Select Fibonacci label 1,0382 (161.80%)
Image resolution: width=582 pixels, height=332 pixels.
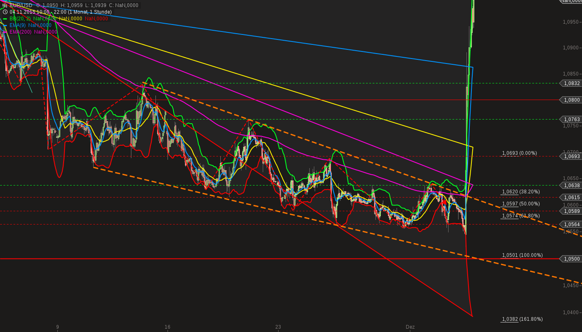click(522, 319)
